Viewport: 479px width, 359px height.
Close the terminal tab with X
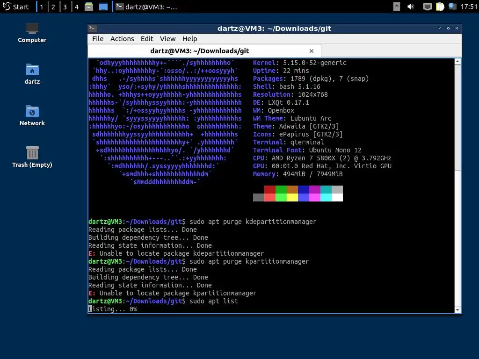coord(311,51)
